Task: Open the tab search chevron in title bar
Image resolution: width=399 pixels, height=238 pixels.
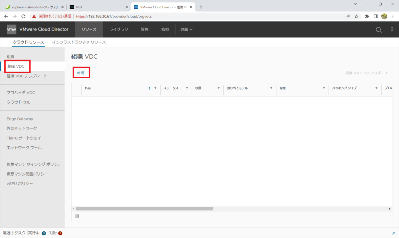Action: (355, 4)
